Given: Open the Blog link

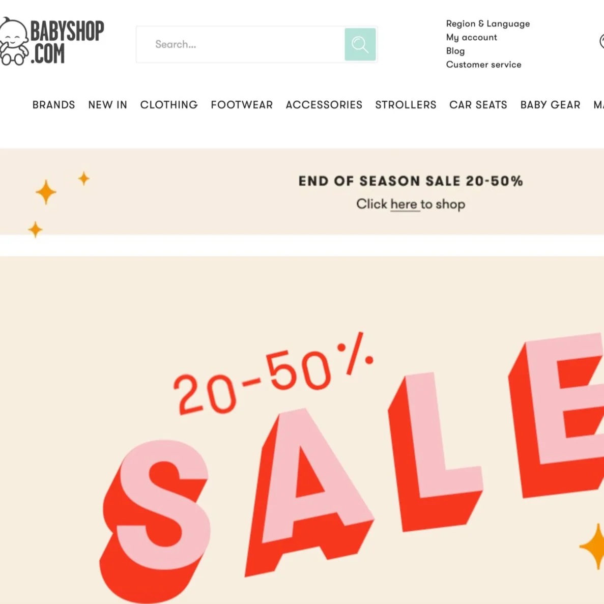Looking at the screenshot, I should click(x=455, y=51).
